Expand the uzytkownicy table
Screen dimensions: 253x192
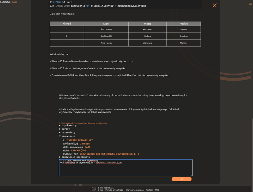click(x=69, y=125)
